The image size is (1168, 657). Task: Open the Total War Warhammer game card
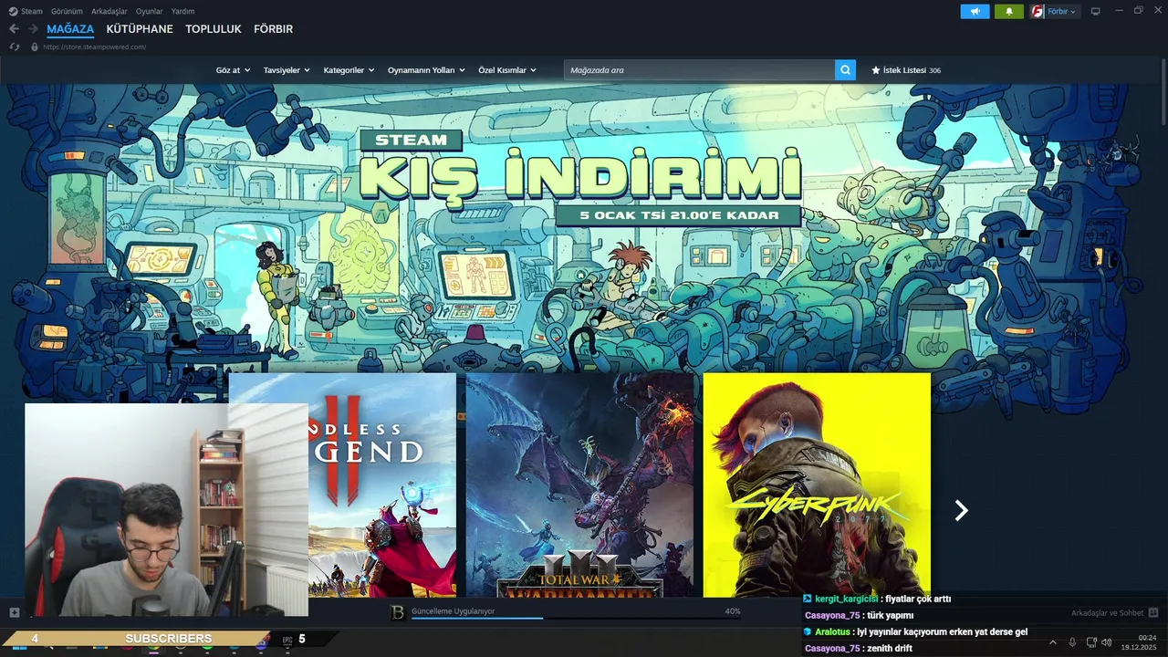click(579, 485)
